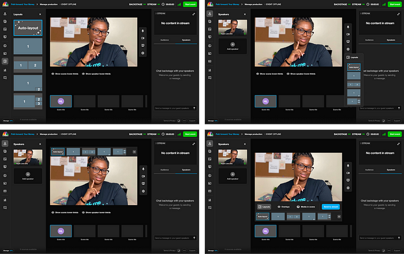Switch to Audience tab in top-right screenshot
Screen dimensions: 404x254
369,40
